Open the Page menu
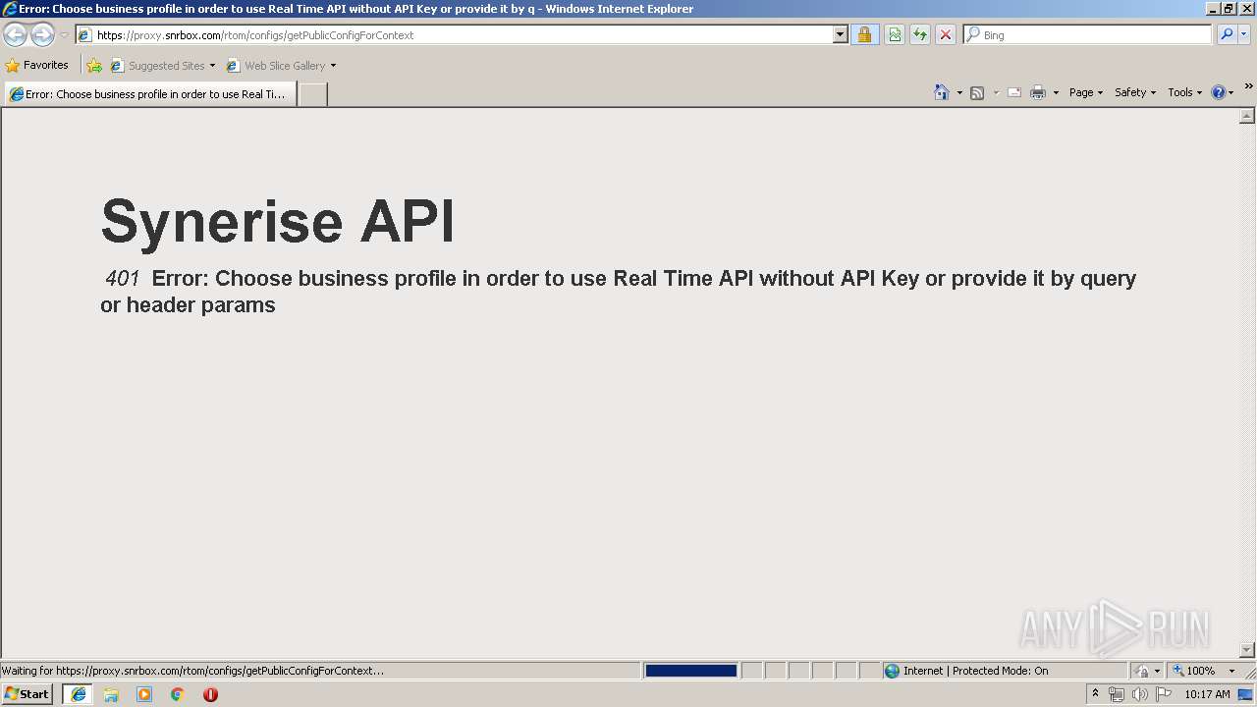The image size is (1257, 707). coord(1086,92)
